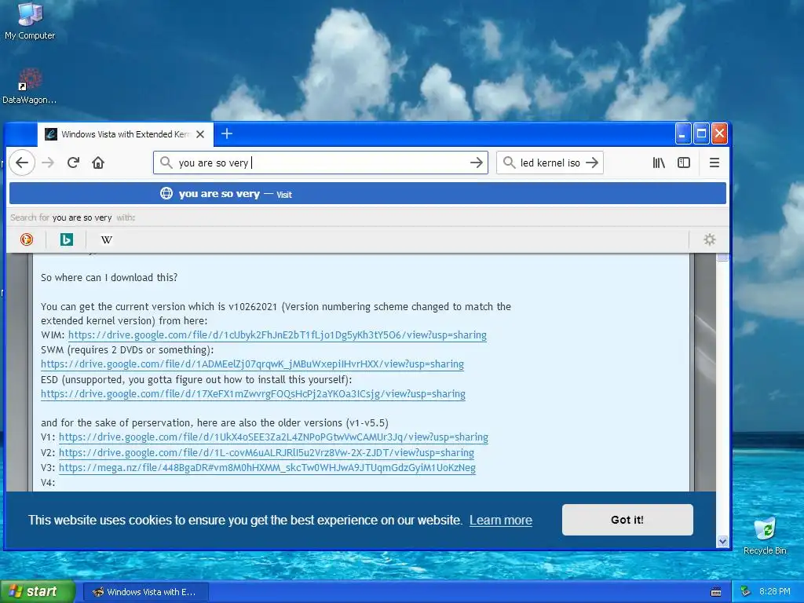Toggle the sidebar view icon
804x603 pixels.
684,163
